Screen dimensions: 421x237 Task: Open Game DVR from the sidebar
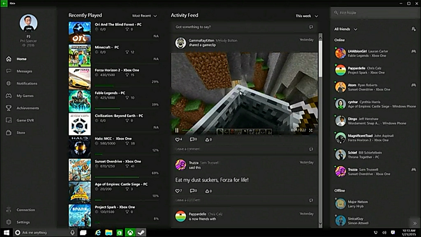9,121
